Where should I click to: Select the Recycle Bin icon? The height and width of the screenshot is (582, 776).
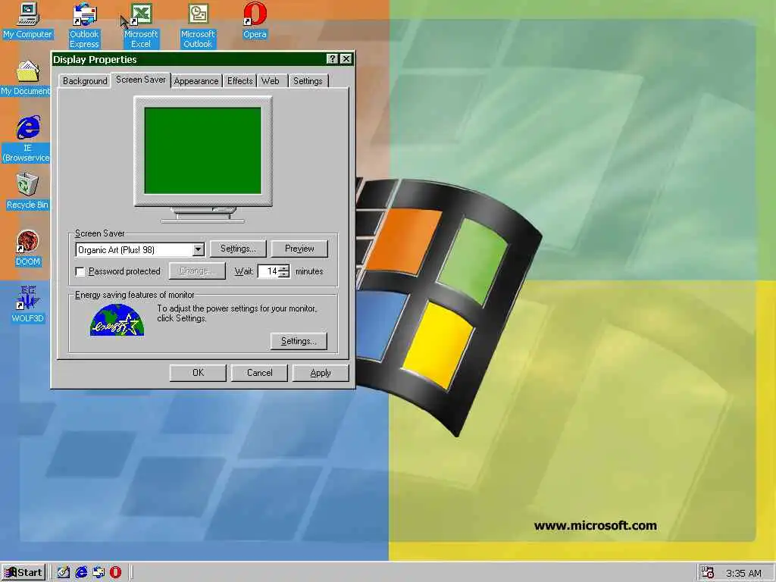click(27, 191)
